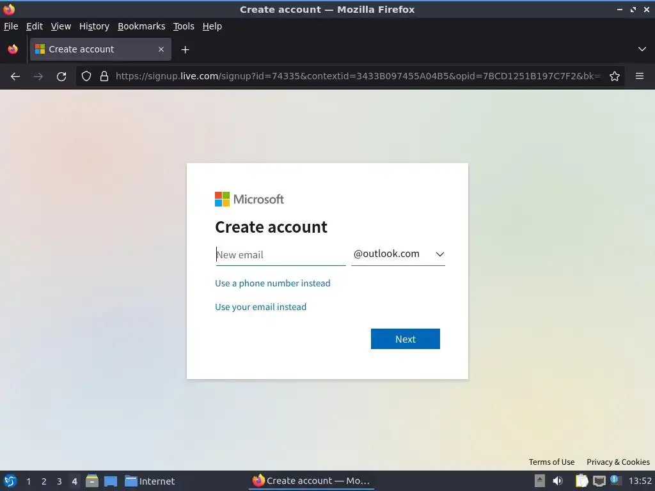Click the Microsoft logo
655x491 pixels.
pos(249,199)
